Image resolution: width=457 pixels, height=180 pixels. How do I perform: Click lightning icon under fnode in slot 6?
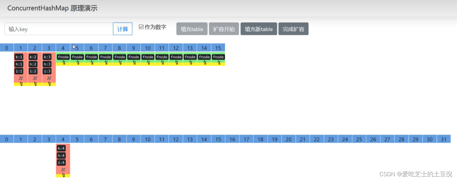point(92,63)
